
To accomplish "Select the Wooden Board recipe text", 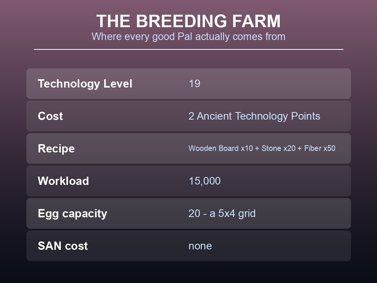I will click(262, 148).
